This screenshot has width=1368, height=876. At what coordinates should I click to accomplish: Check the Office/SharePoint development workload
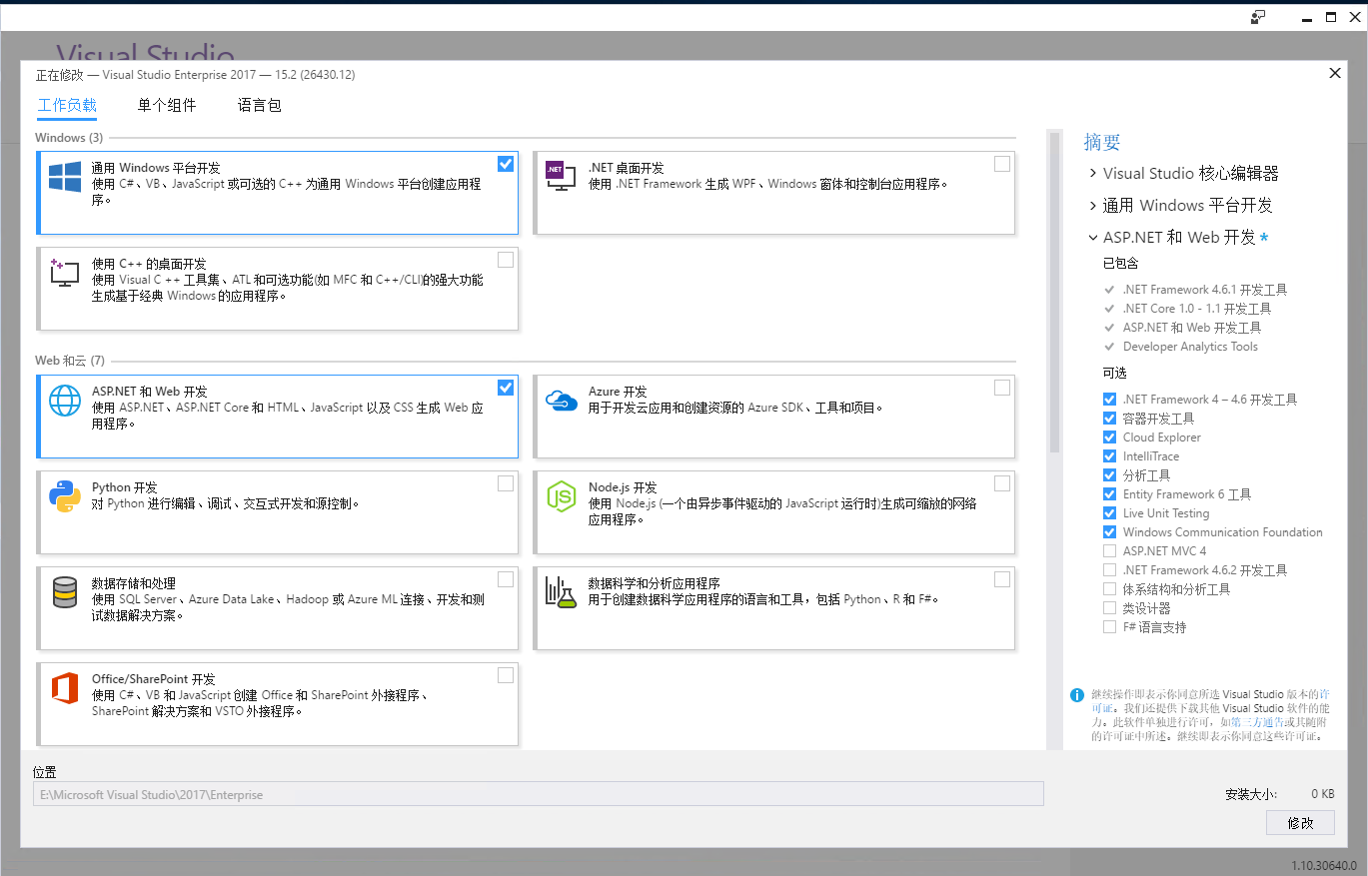tap(506, 675)
